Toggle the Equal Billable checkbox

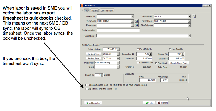point(138,49)
